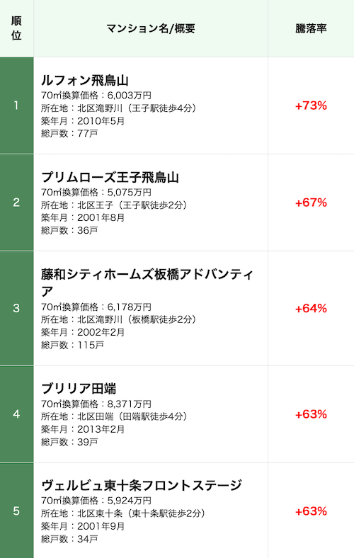Click ヴェルビュ東十条フロントステージ title
Viewport: 354px width, 558px height.
[141, 485]
